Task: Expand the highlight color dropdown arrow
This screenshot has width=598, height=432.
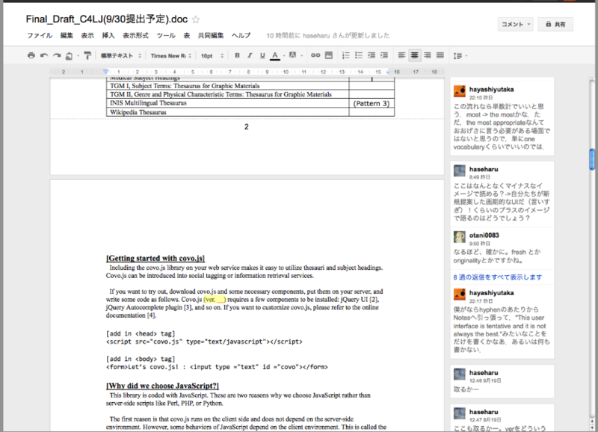Action: coord(302,55)
